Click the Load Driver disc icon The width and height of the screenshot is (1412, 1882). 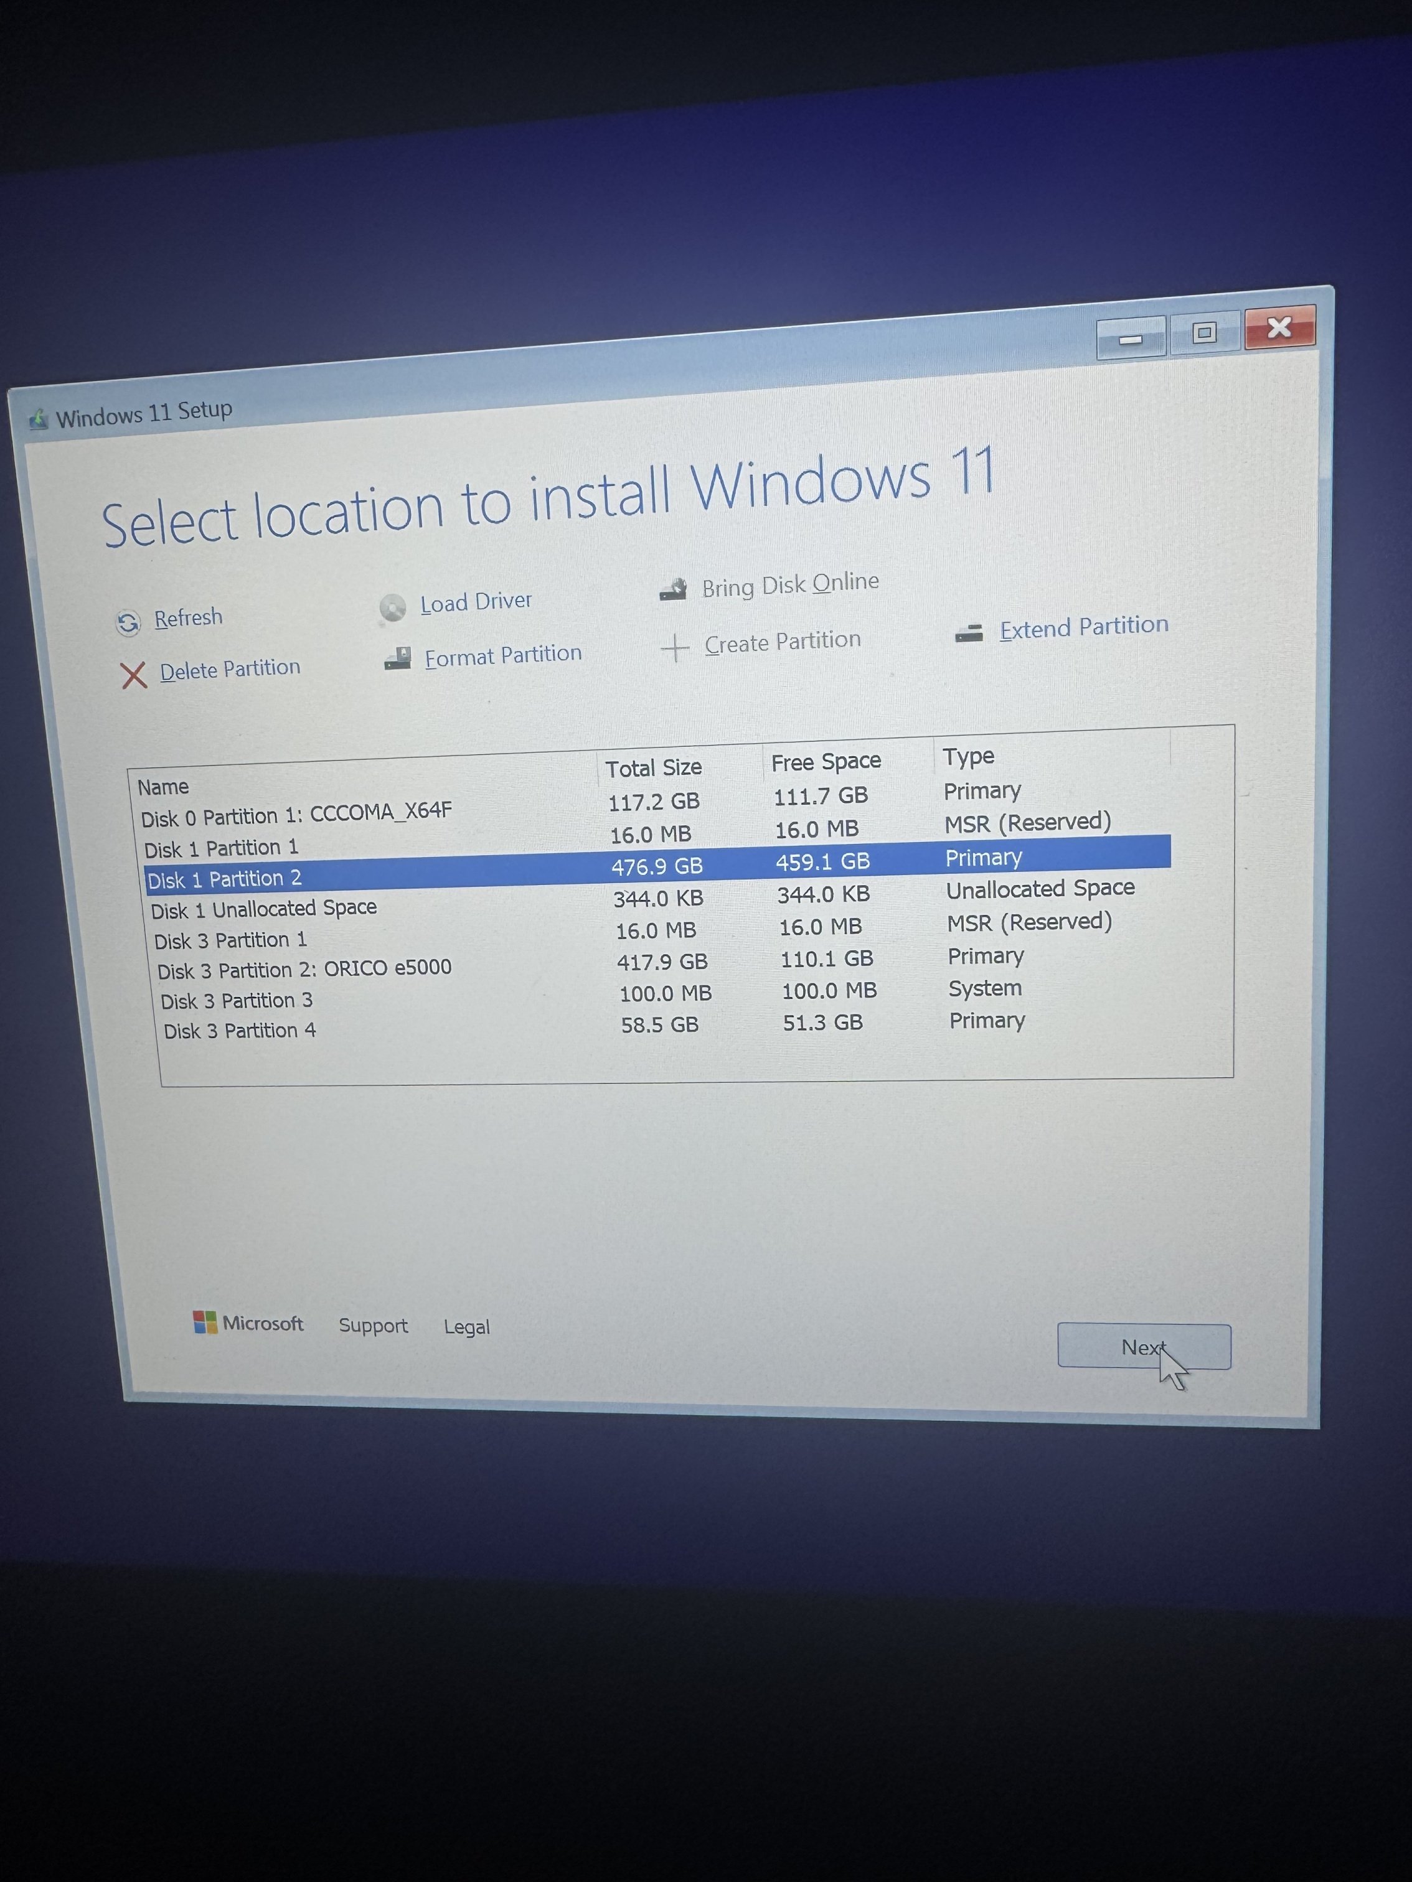point(392,607)
